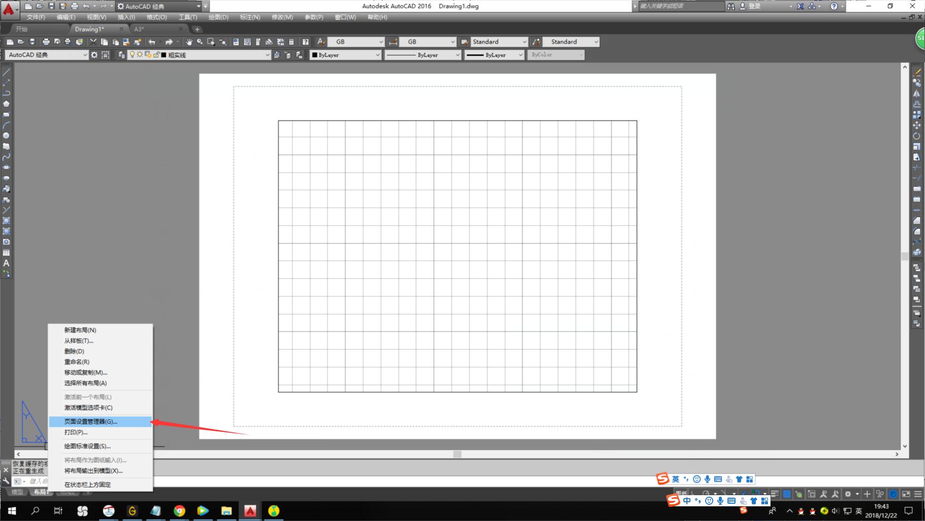Toggle the blue grid display status button
The image size is (925, 521).
(x=787, y=494)
